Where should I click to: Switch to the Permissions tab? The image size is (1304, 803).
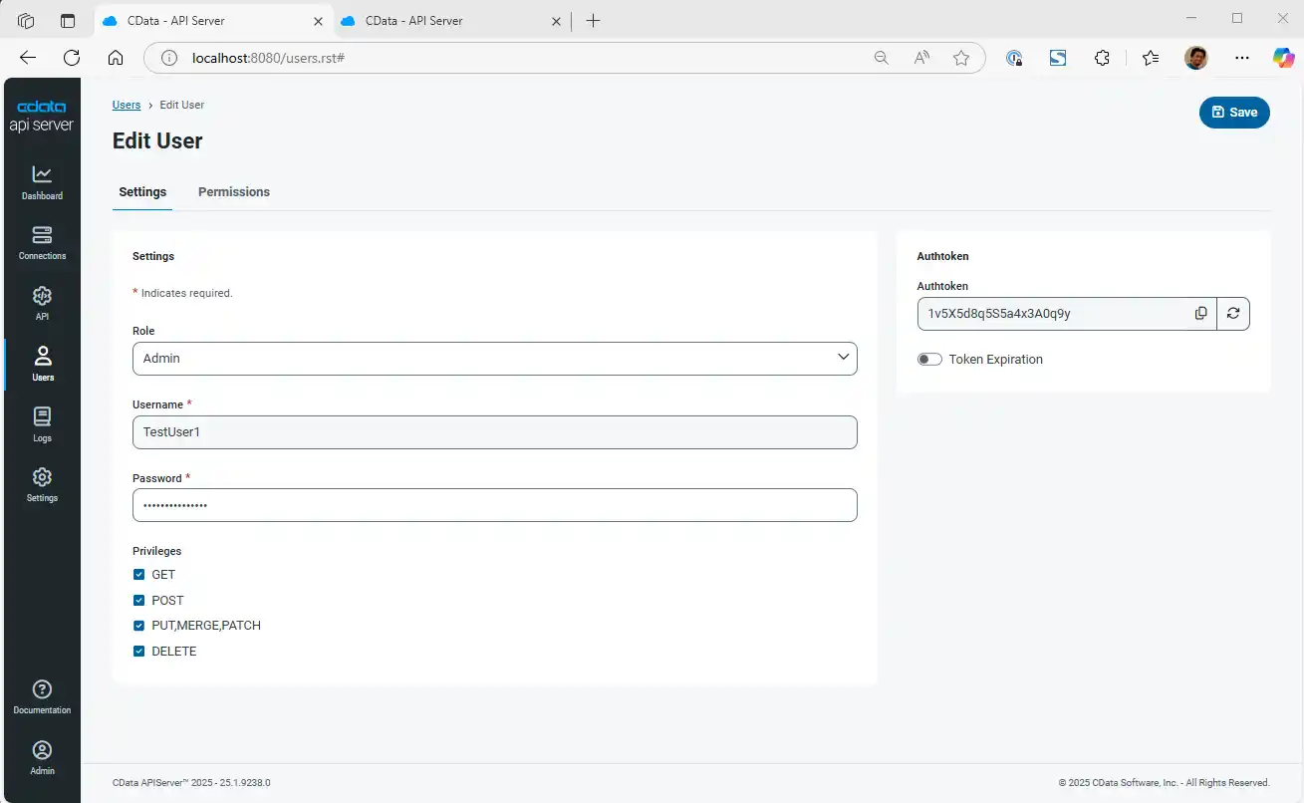tap(234, 191)
